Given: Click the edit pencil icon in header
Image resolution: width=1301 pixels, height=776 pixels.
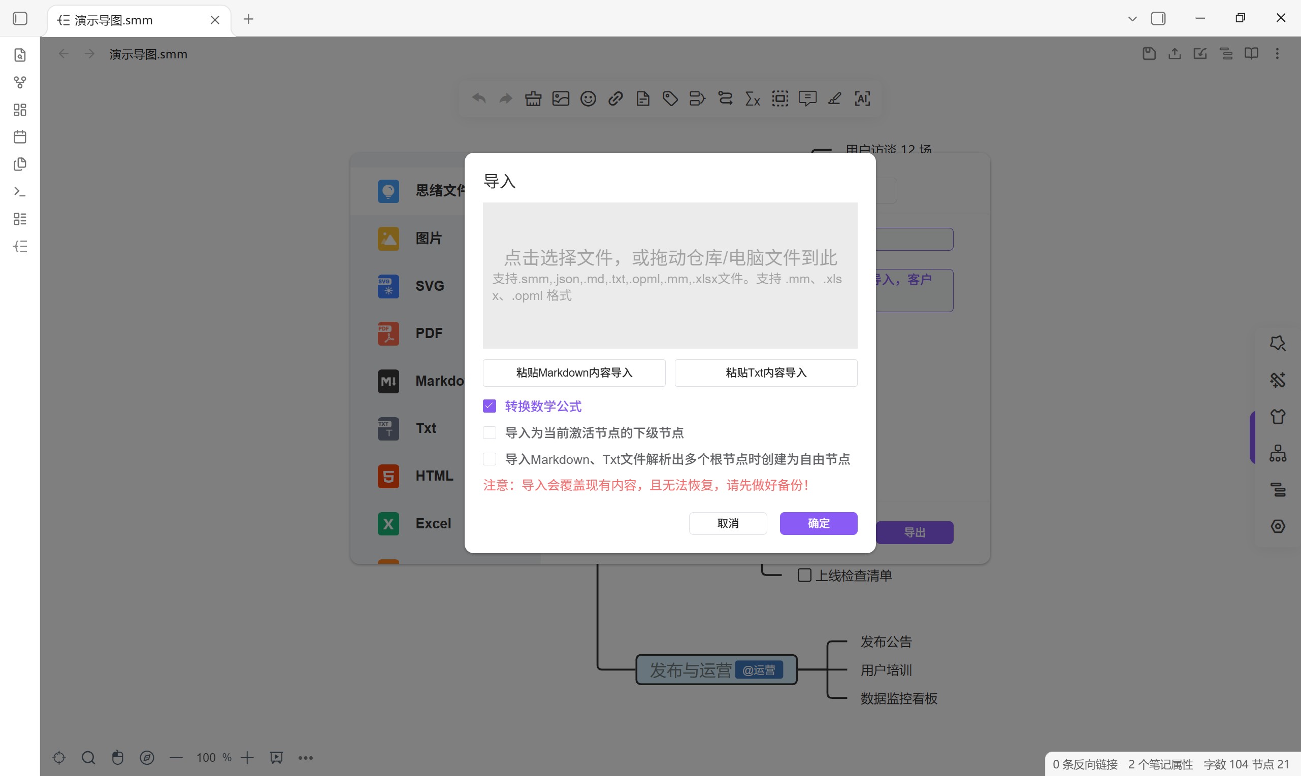Looking at the screenshot, I should click(x=1200, y=53).
